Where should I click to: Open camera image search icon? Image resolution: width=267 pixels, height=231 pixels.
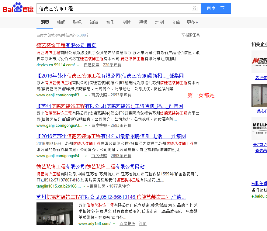[194, 9]
